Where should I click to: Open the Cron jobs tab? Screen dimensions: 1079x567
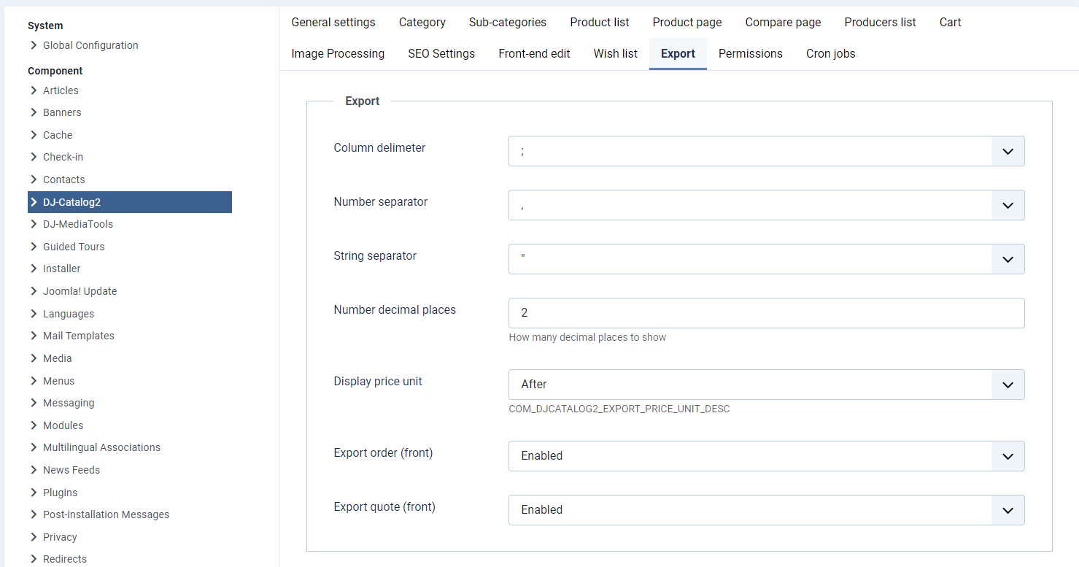[x=831, y=53]
